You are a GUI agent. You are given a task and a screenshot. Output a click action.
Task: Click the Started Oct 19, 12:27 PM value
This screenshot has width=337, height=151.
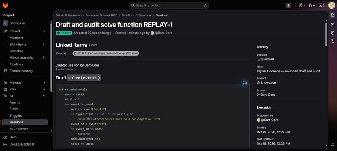273,132
